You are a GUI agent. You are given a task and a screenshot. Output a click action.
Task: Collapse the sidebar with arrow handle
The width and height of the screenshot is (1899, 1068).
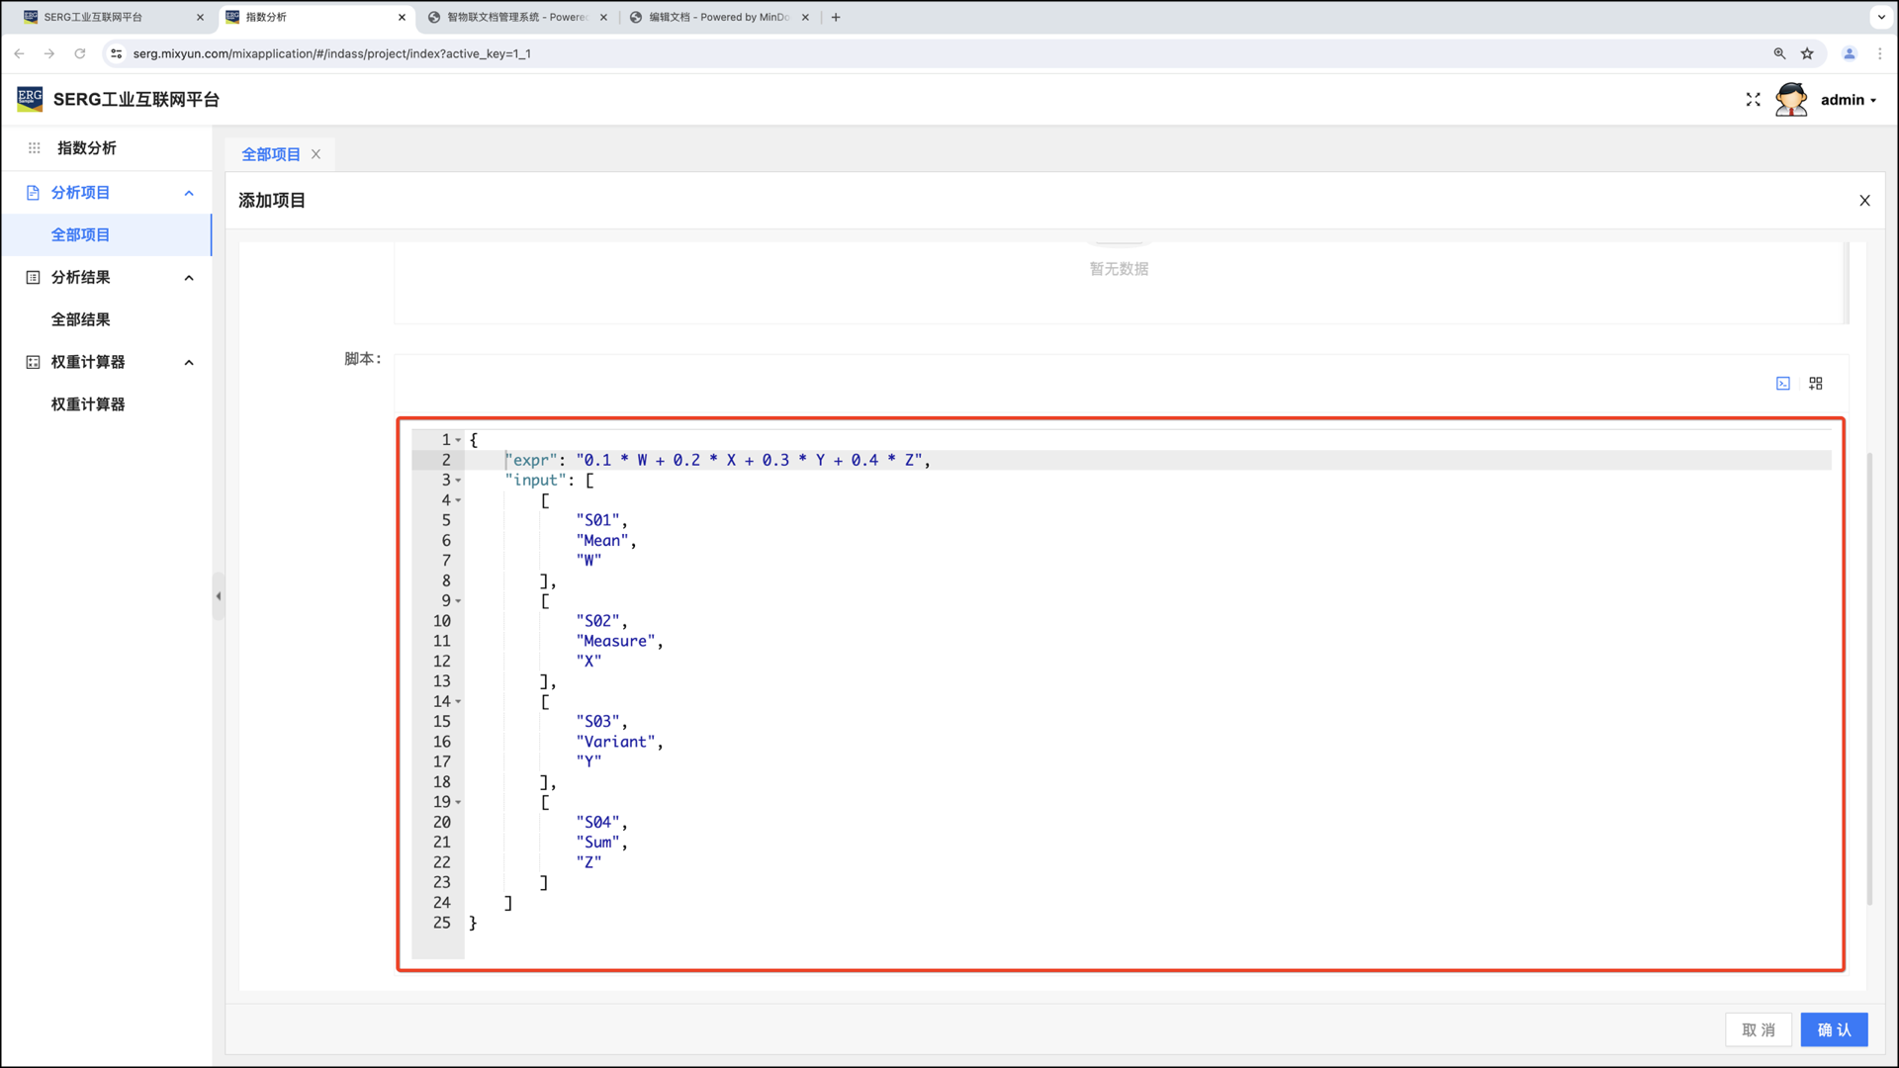(x=219, y=596)
